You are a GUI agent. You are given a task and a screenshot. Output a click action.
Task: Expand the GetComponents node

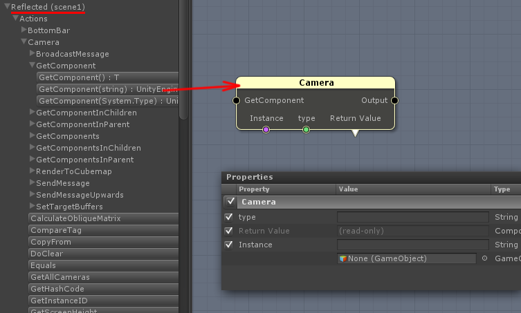(x=33, y=135)
